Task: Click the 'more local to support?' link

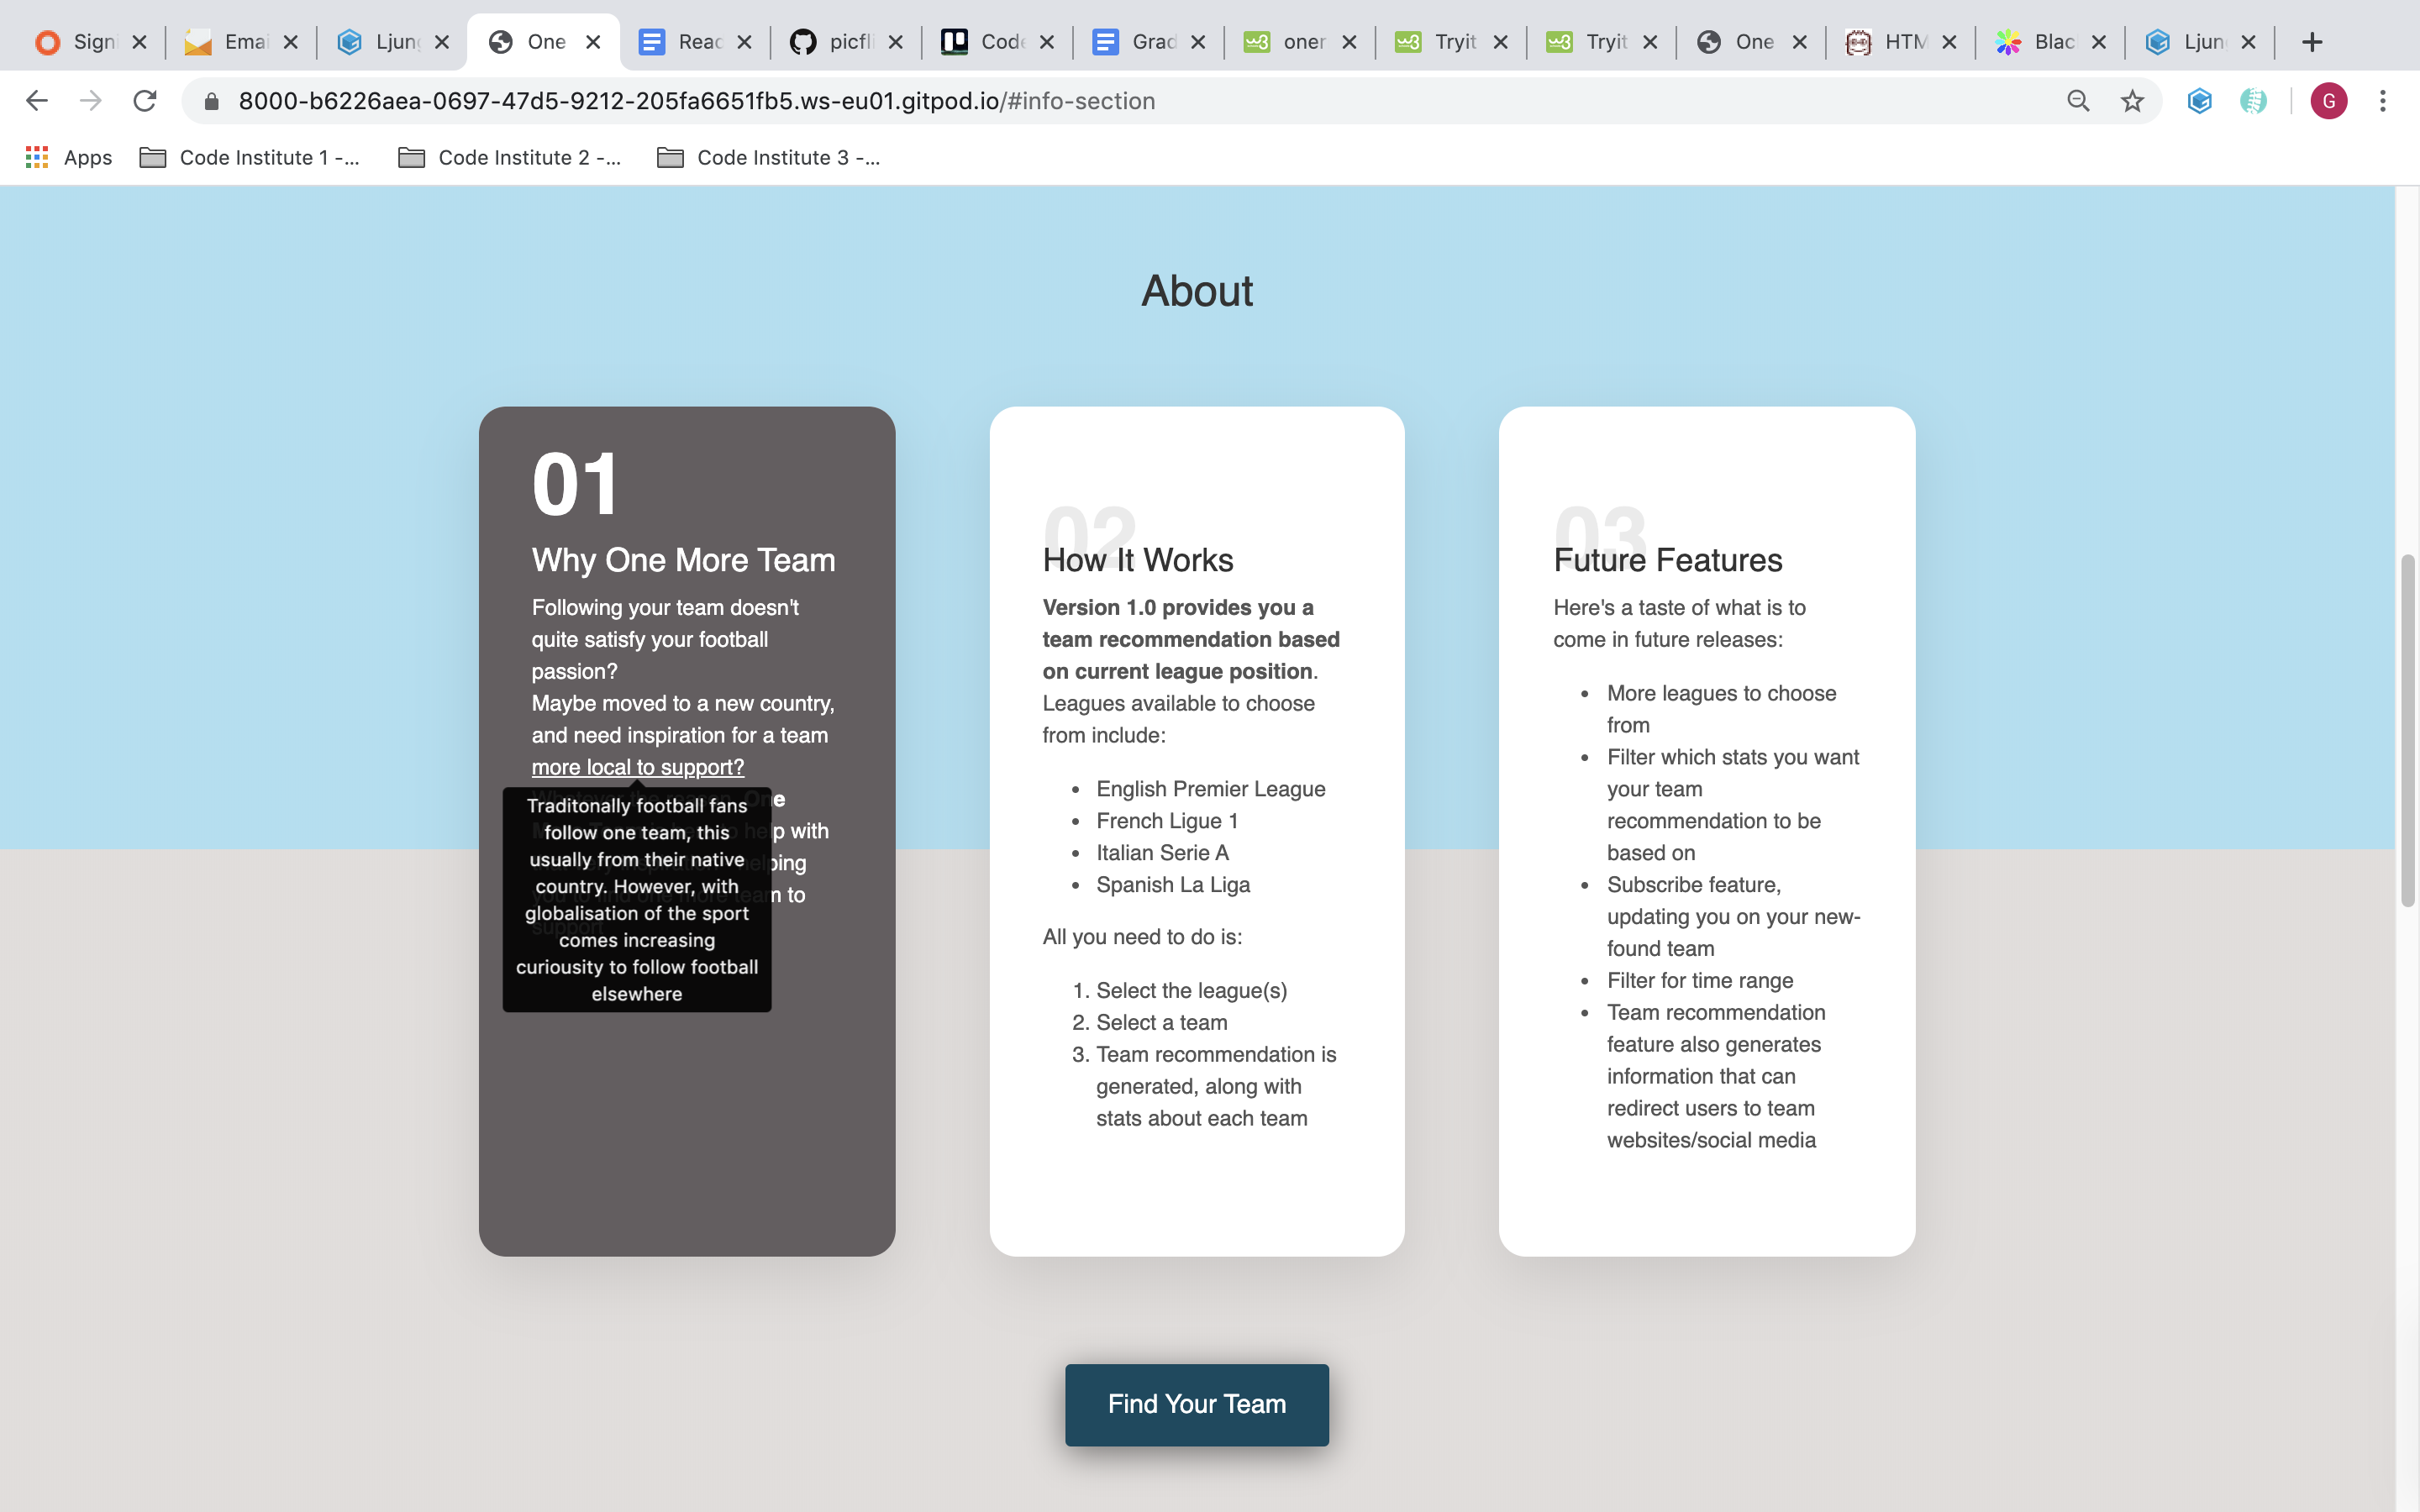Action: [638, 766]
